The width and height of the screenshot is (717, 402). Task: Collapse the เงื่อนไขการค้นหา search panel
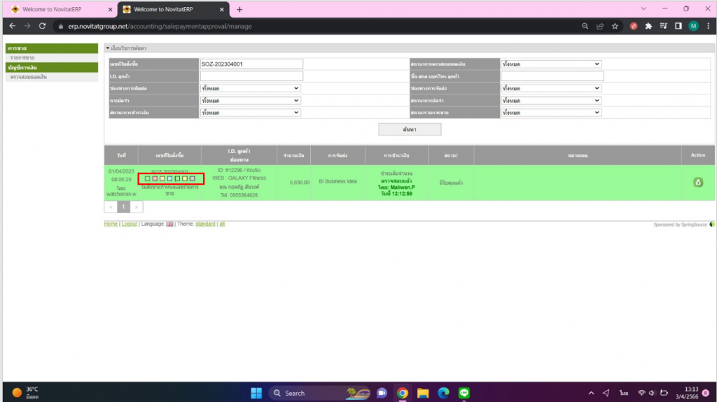click(x=108, y=48)
